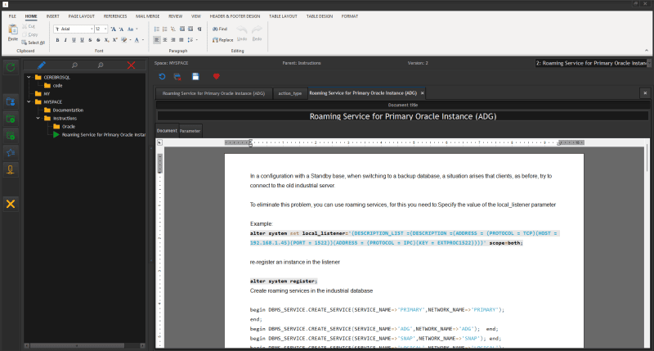This screenshot has height=351, width=654.
Task: Toggle single underline formatting
Action: coord(74,40)
